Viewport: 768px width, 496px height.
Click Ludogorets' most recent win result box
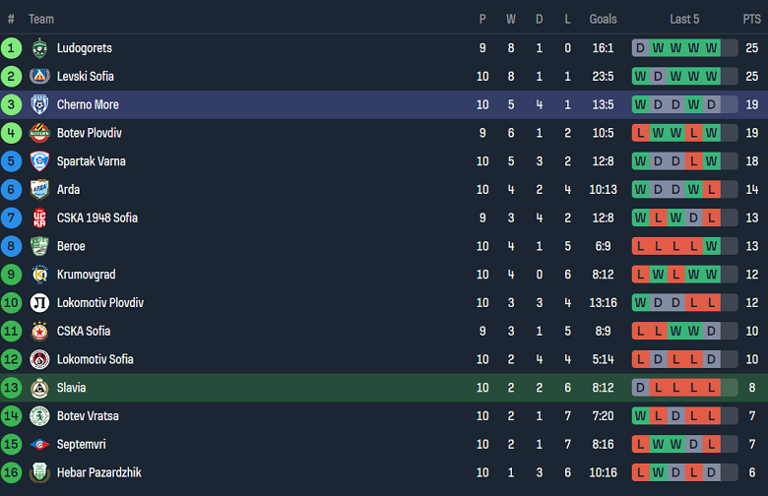click(x=711, y=48)
